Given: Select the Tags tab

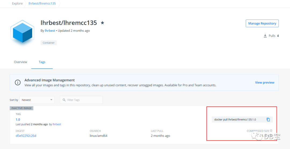Looking at the screenshot, I should pos(42,62).
